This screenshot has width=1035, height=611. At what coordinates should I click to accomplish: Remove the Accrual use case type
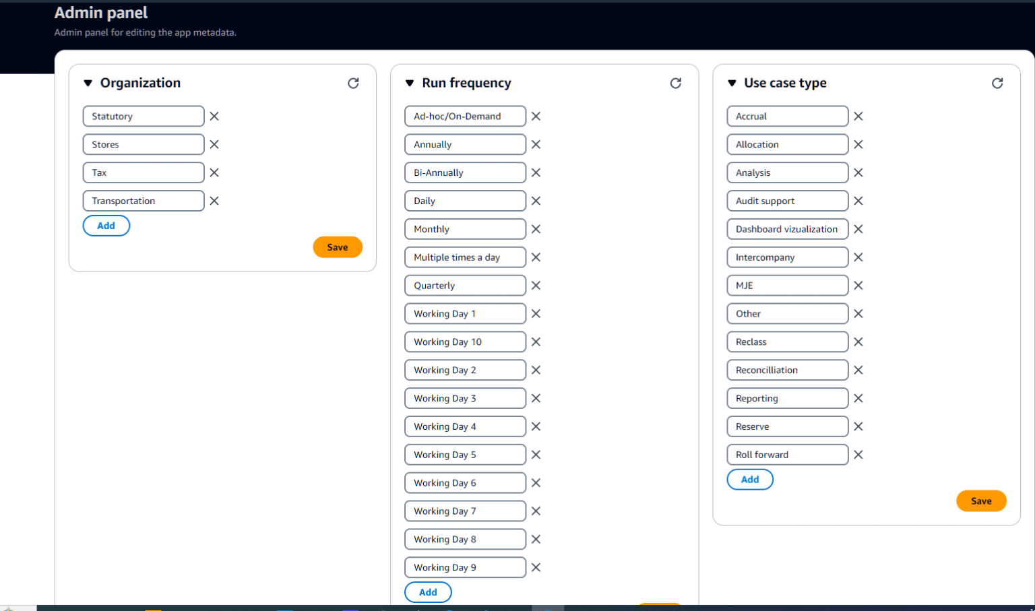pos(858,116)
